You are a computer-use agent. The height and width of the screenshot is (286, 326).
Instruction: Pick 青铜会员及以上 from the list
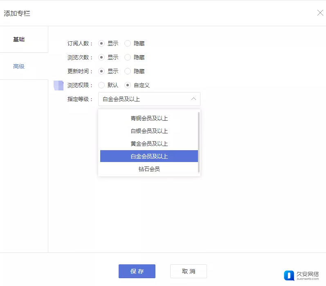point(149,119)
